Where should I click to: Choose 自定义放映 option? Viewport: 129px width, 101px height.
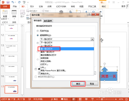tap(67, 61)
